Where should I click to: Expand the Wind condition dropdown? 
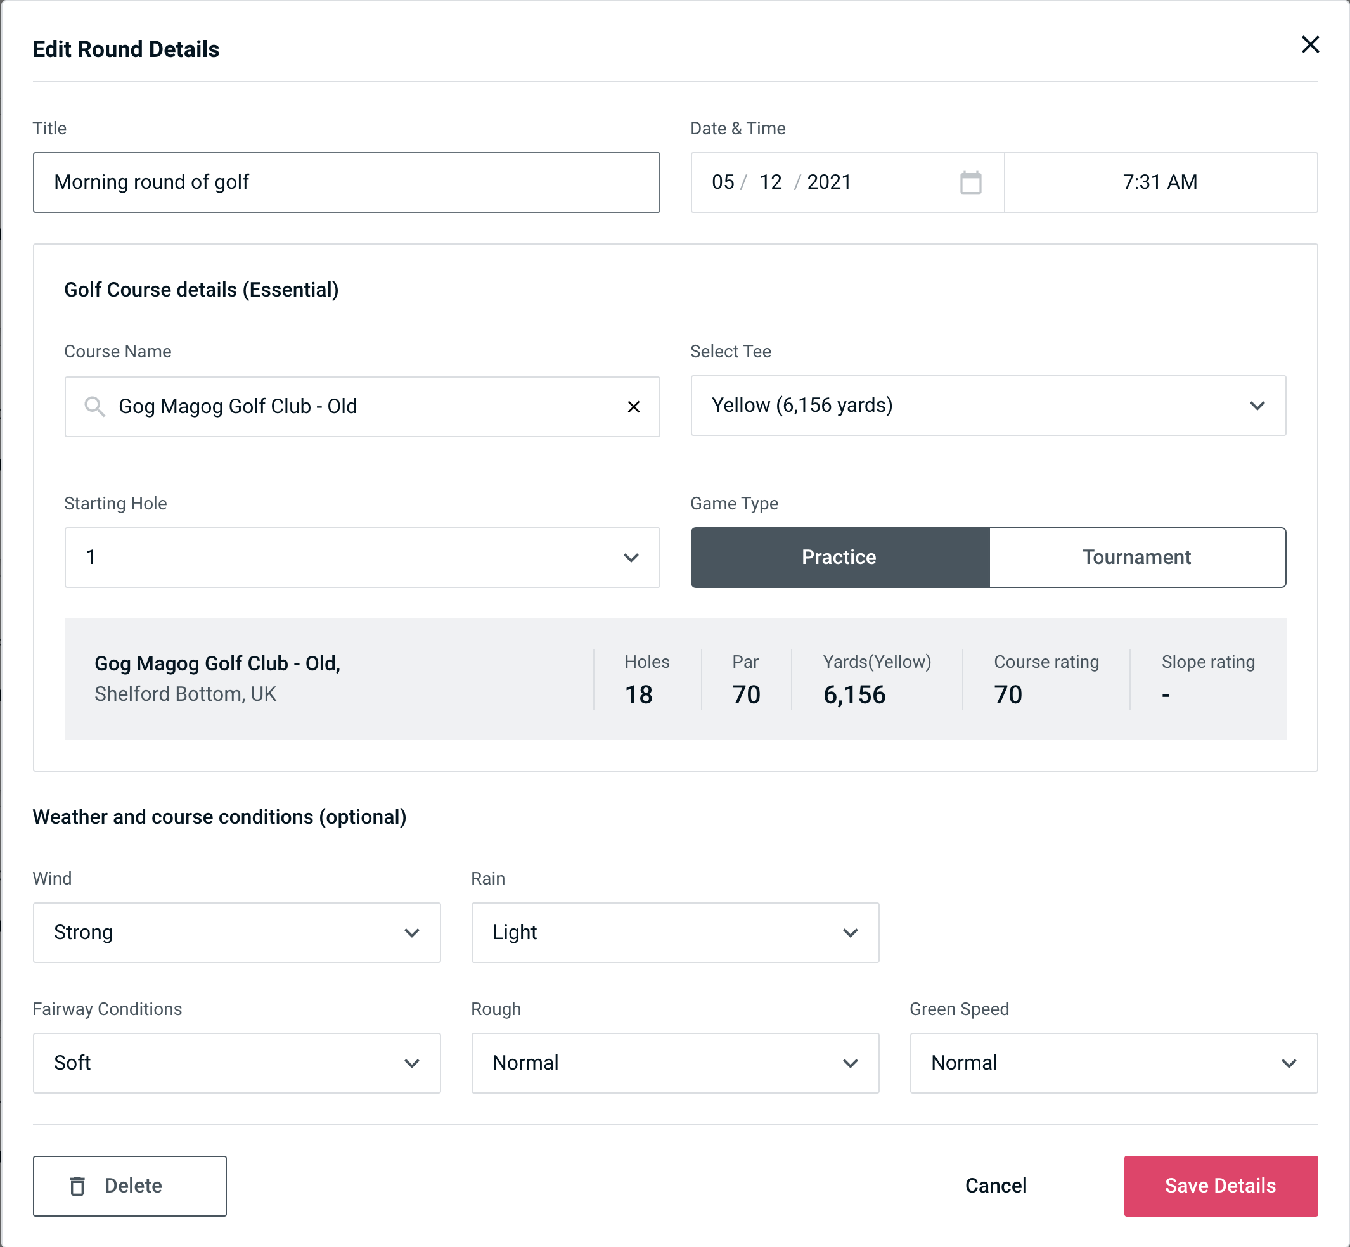point(236,932)
